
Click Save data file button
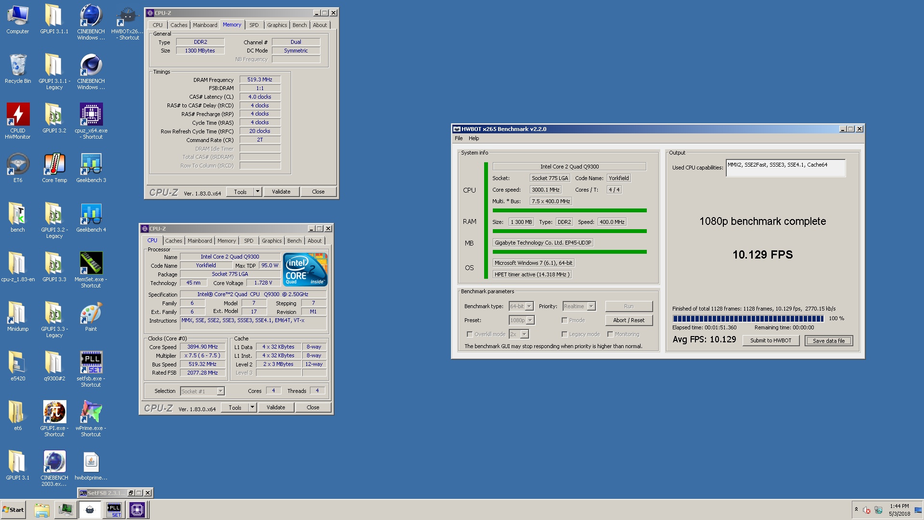(x=829, y=340)
